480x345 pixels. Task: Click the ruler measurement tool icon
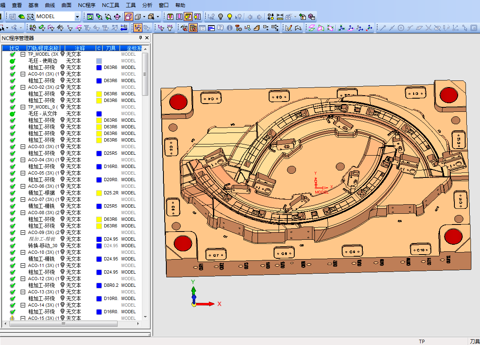coord(280,17)
